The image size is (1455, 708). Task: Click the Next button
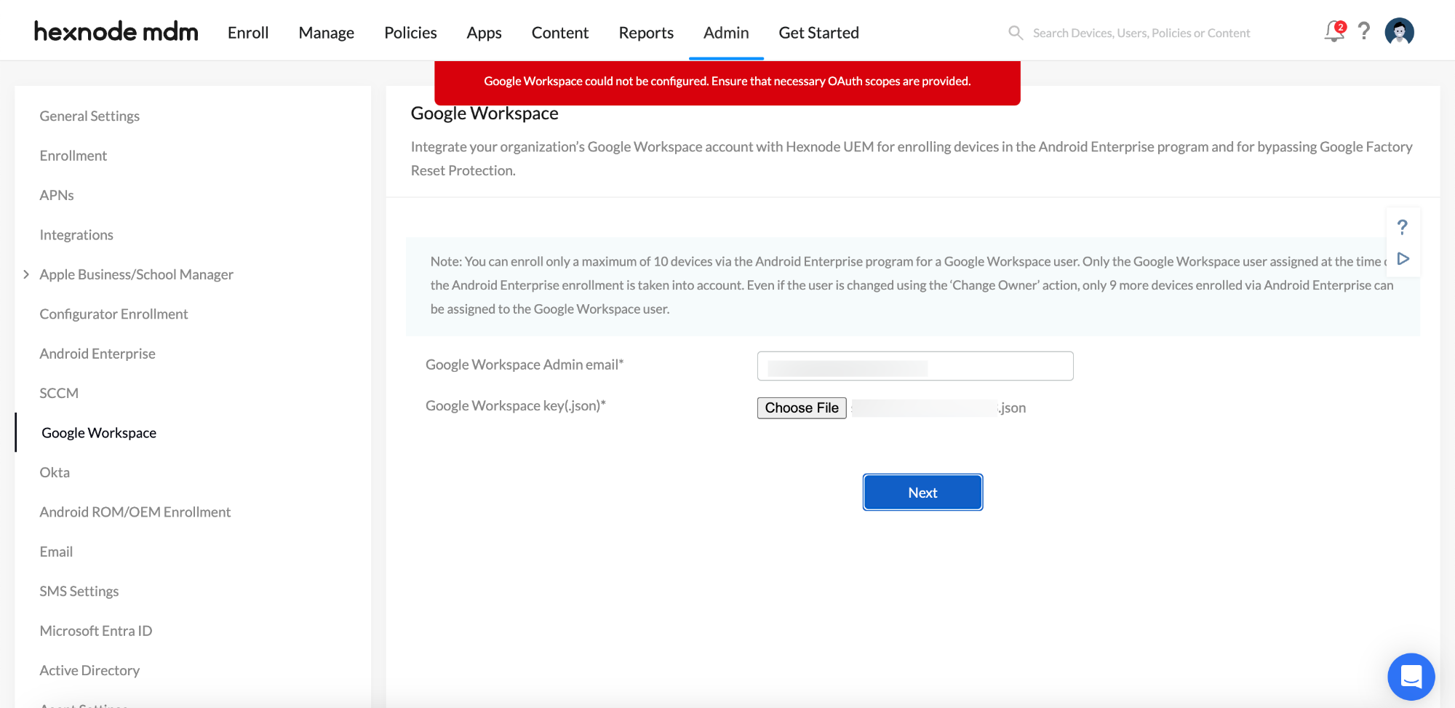pyautogui.click(x=922, y=493)
